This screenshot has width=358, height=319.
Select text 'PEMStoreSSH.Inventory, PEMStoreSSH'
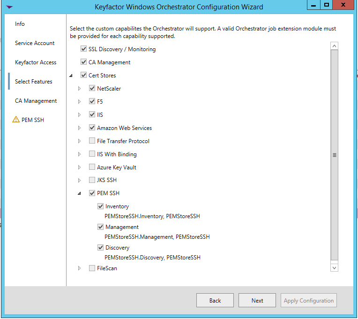tap(152, 216)
